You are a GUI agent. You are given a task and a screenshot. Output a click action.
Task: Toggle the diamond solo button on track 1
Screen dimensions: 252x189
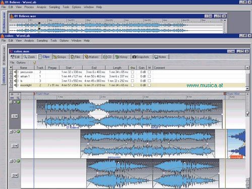click(x=15, y=102)
